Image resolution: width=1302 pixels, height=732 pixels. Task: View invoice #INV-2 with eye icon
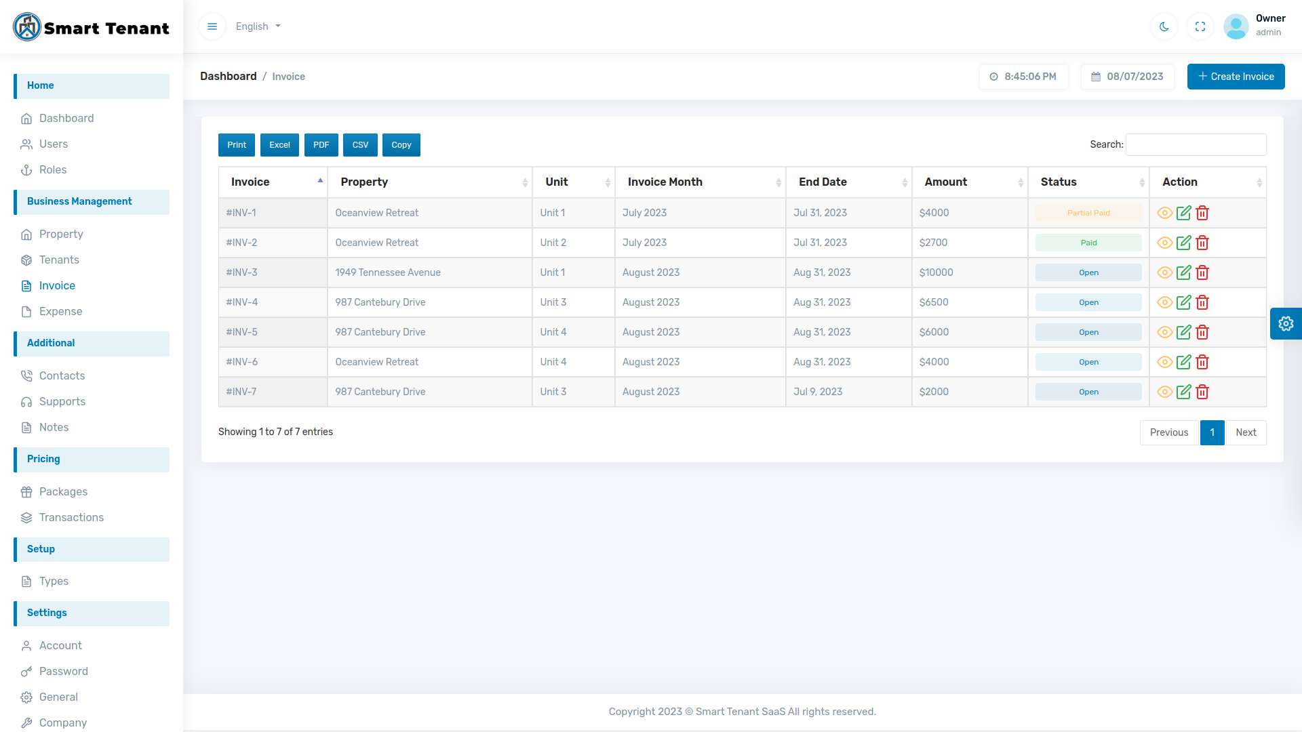click(x=1164, y=243)
